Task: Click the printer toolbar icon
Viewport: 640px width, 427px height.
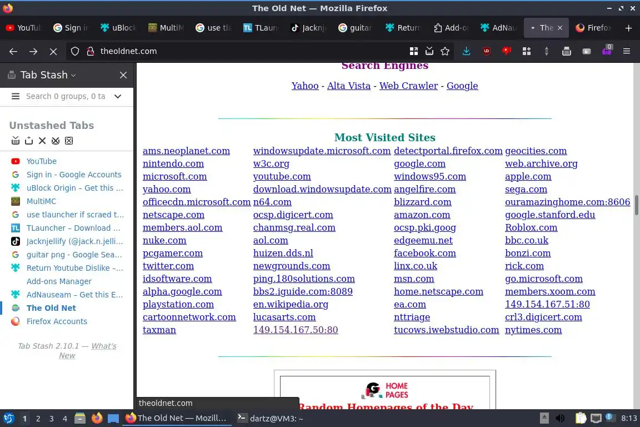Action: coord(566,51)
